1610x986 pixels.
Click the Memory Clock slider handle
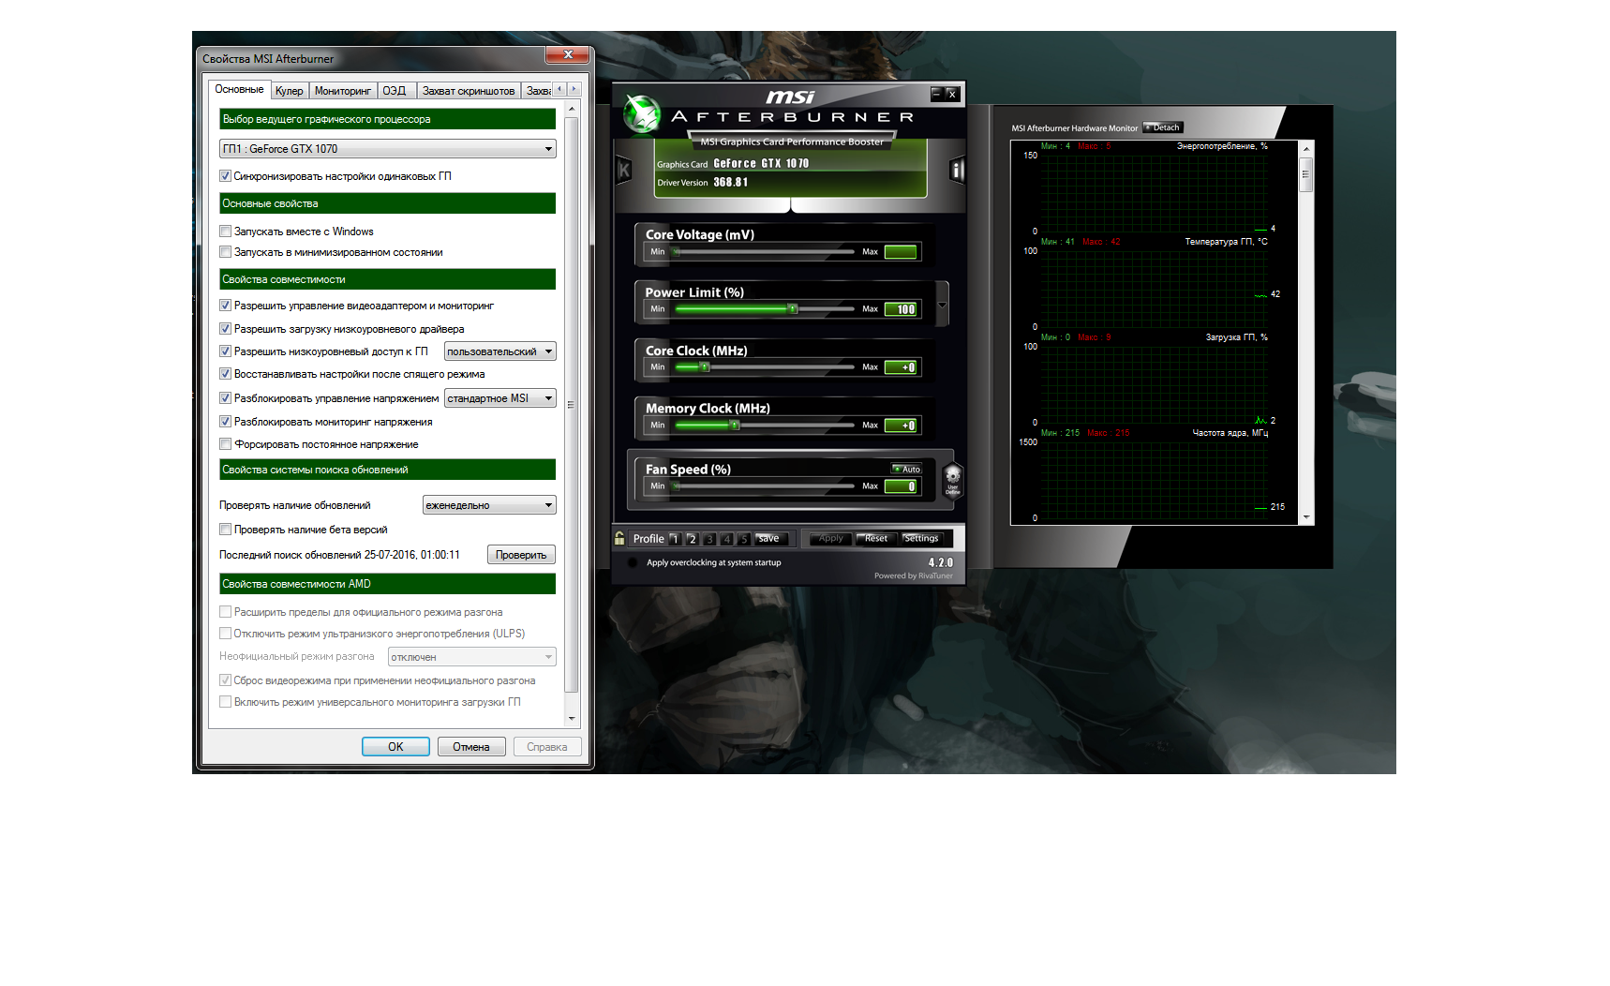(735, 425)
